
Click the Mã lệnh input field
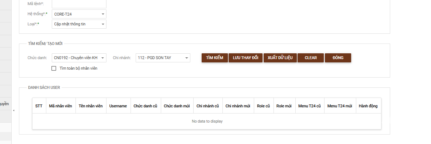tap(79, 4)
